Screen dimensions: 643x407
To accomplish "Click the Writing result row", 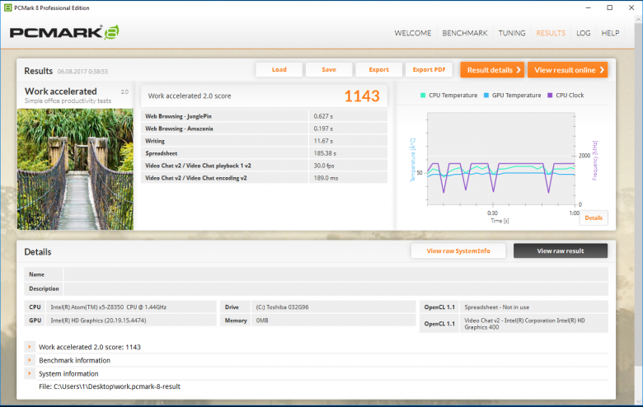I will (x=264, y=141).
